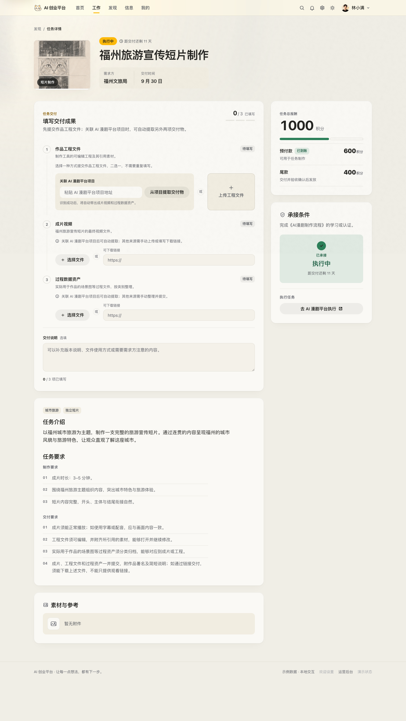
Task: Click 选择文件 under 成片视频
Action: pyautogui.click(x=72, y=260)
